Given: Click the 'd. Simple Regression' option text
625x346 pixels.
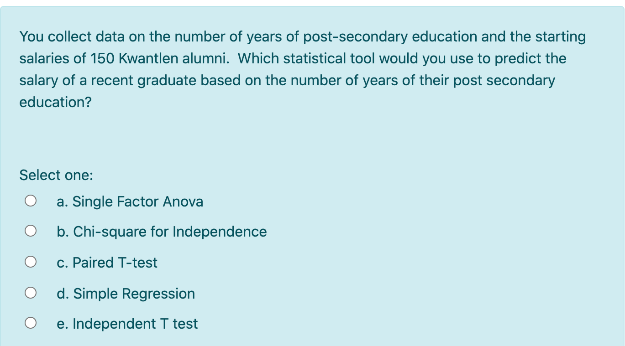Looking at the screenshot, I should pos(126,294).
